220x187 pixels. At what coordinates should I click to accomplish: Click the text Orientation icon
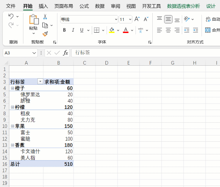pos(187,19)
